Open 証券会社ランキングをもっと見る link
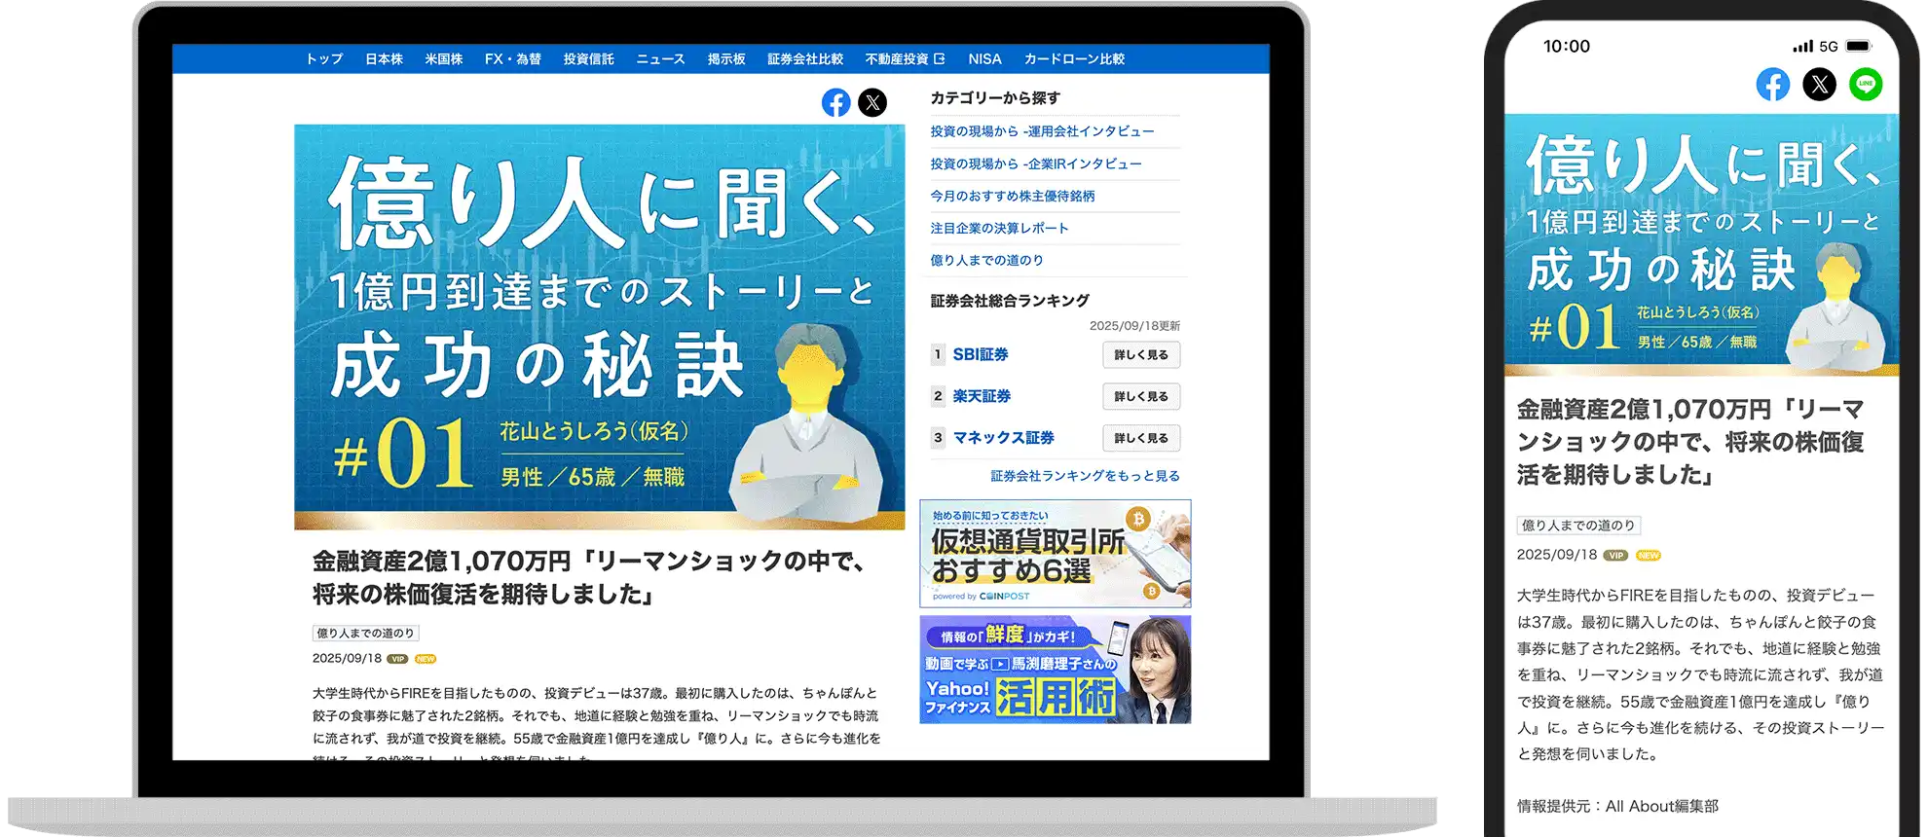Image resolution: width=1928 pixels, height=837 pixels. pos(1085,476)
